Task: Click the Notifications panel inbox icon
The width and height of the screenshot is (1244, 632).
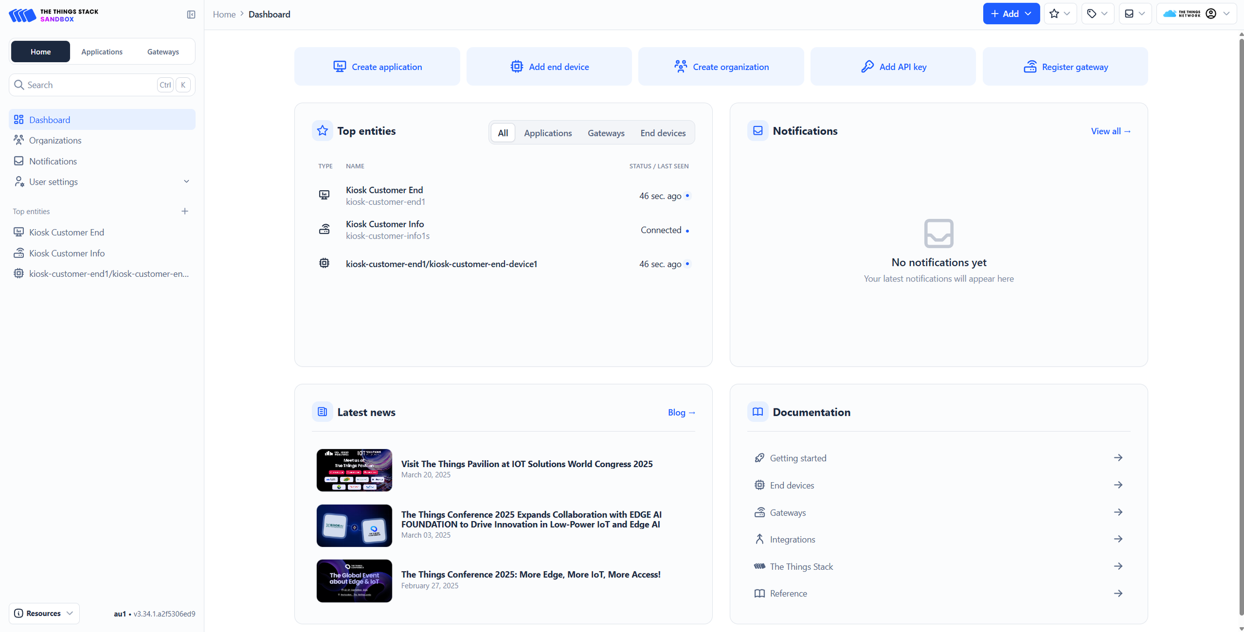Action: point(758,131)
